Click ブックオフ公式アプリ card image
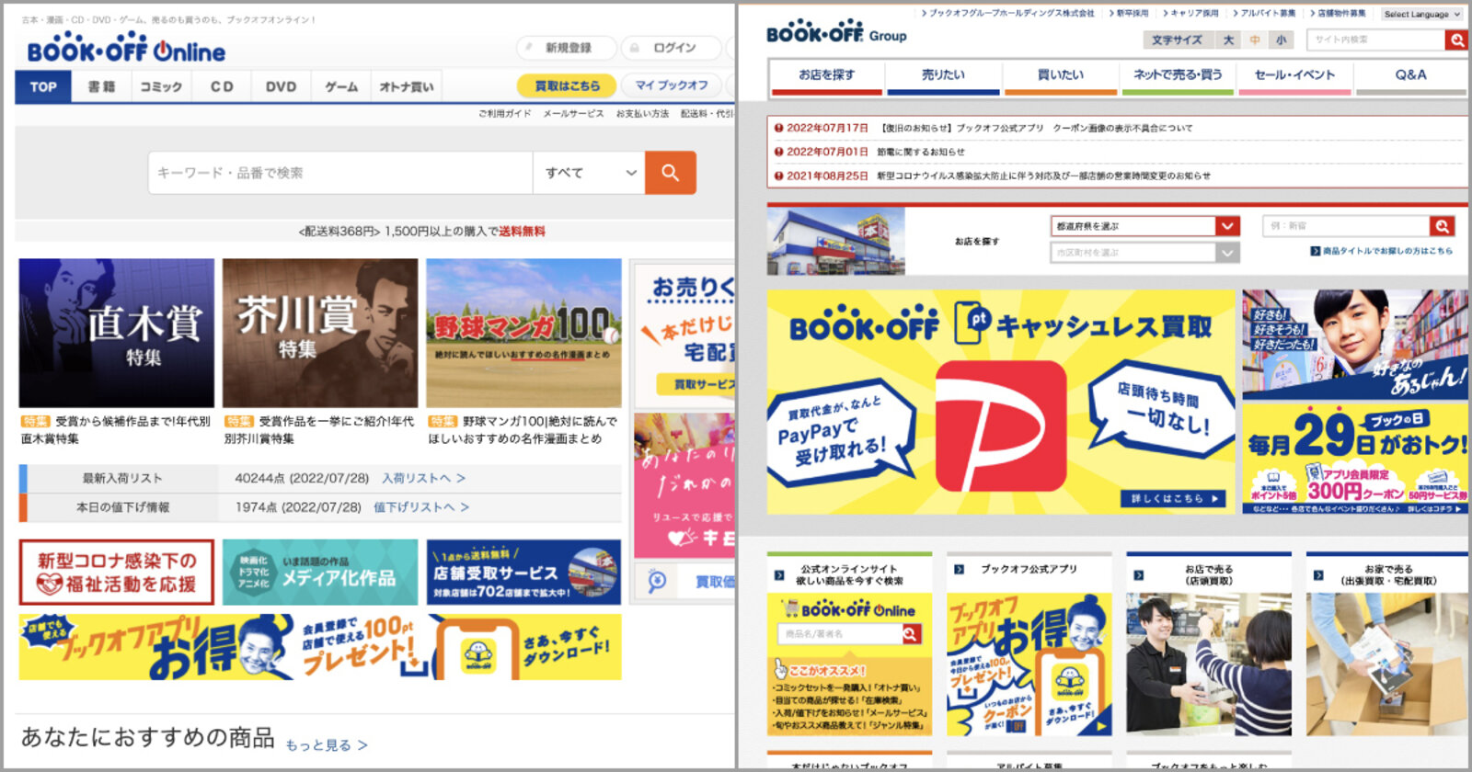The width and height of the screenshot is (1472, 772). [x=1029, y=664]
